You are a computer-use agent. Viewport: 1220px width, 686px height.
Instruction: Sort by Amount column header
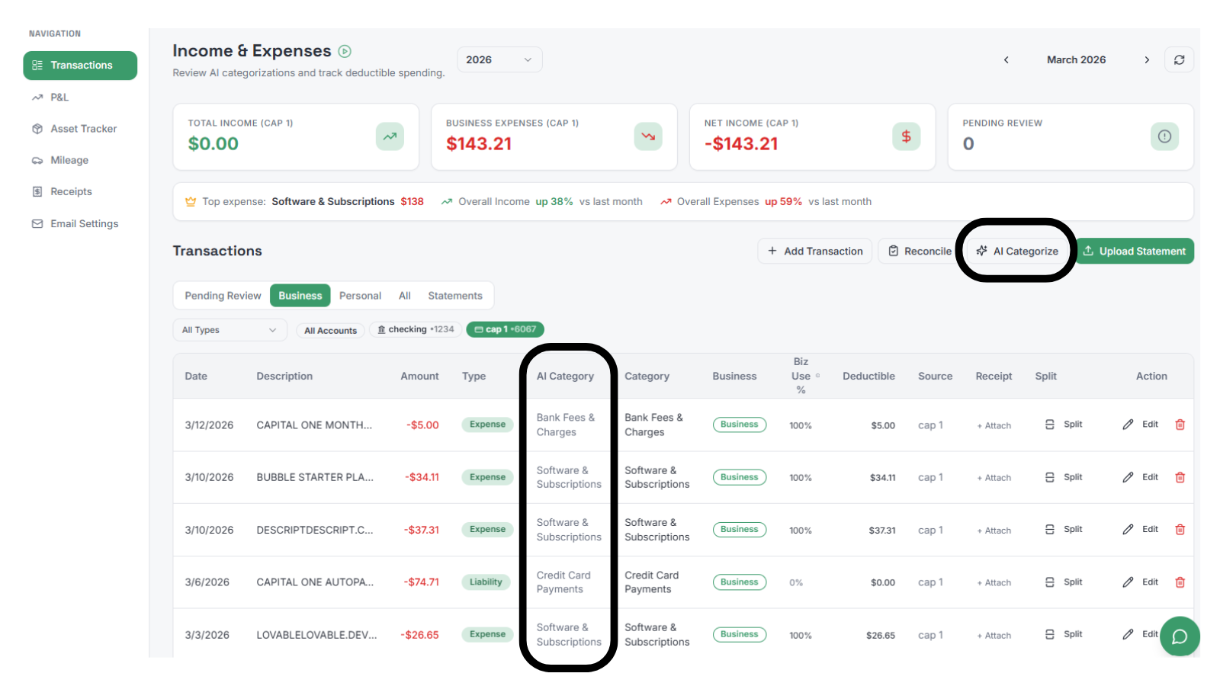coord(419,376)
